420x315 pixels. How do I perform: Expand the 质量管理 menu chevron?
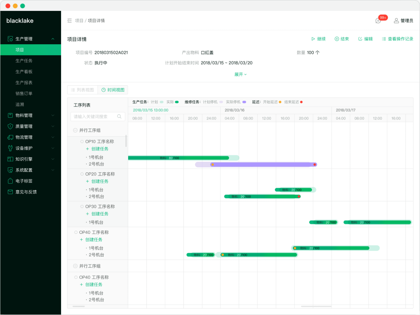tap(53, 126)
